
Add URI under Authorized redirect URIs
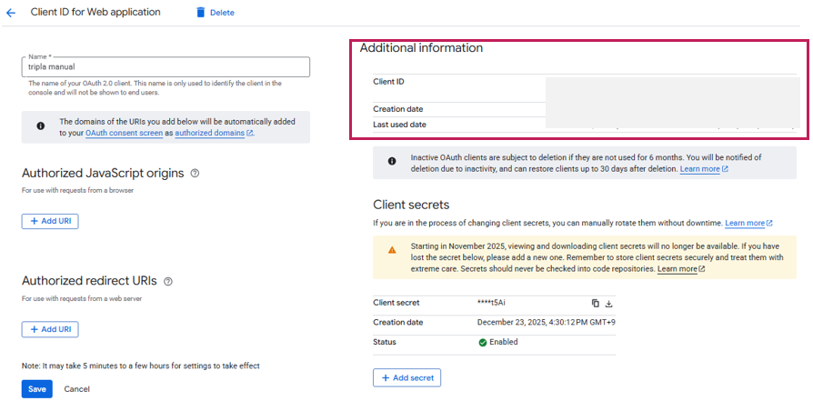click(50, 329)
